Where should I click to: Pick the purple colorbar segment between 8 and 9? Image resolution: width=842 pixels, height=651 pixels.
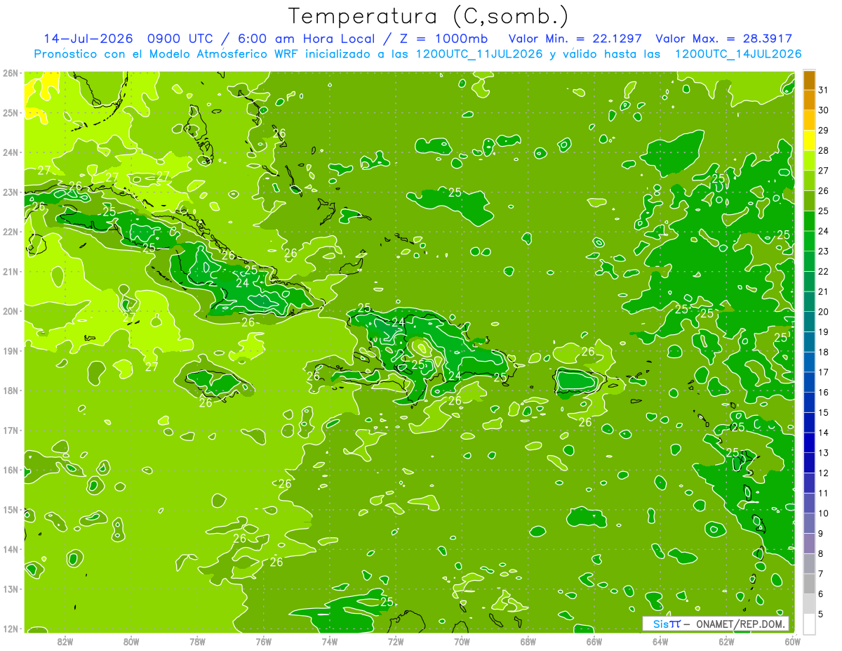click(809, 544)
